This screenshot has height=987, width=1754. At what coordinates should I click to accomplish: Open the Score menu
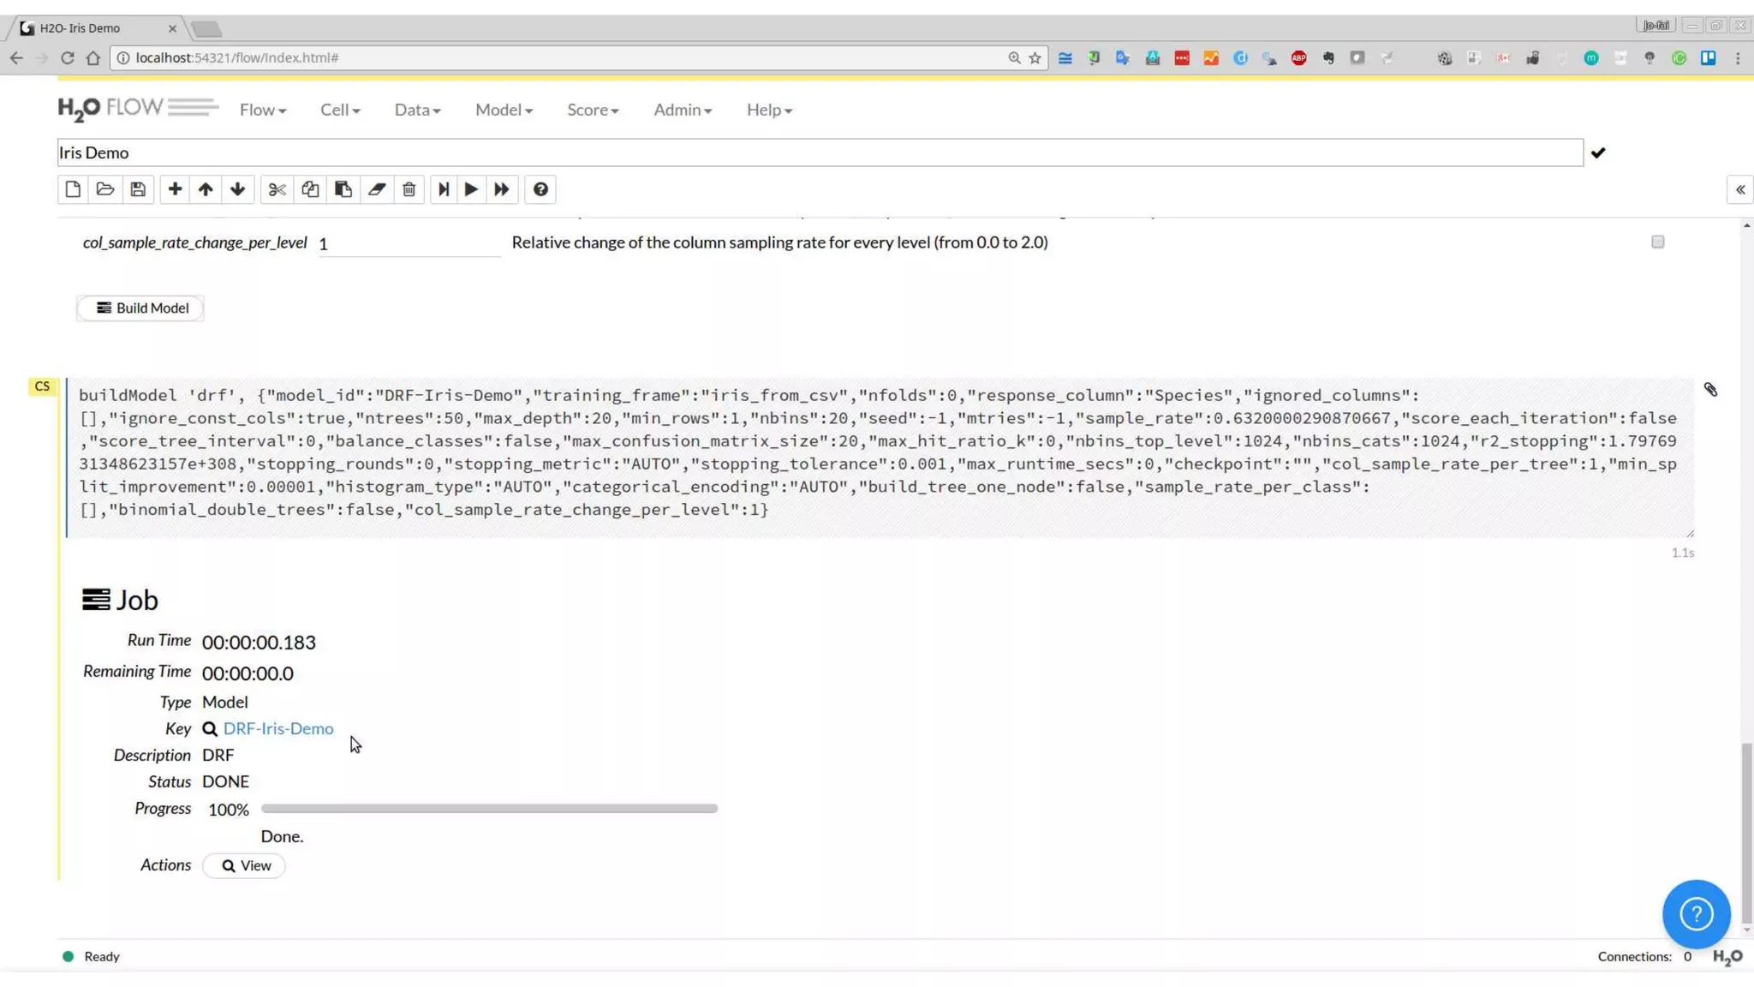coord(592,110)
